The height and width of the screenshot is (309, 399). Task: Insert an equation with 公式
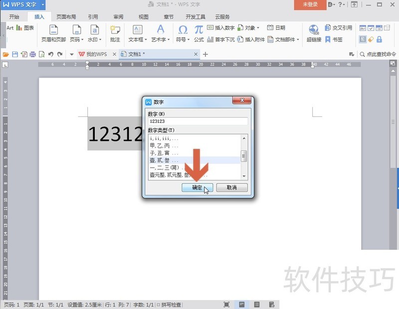click(x=199, y=33)
